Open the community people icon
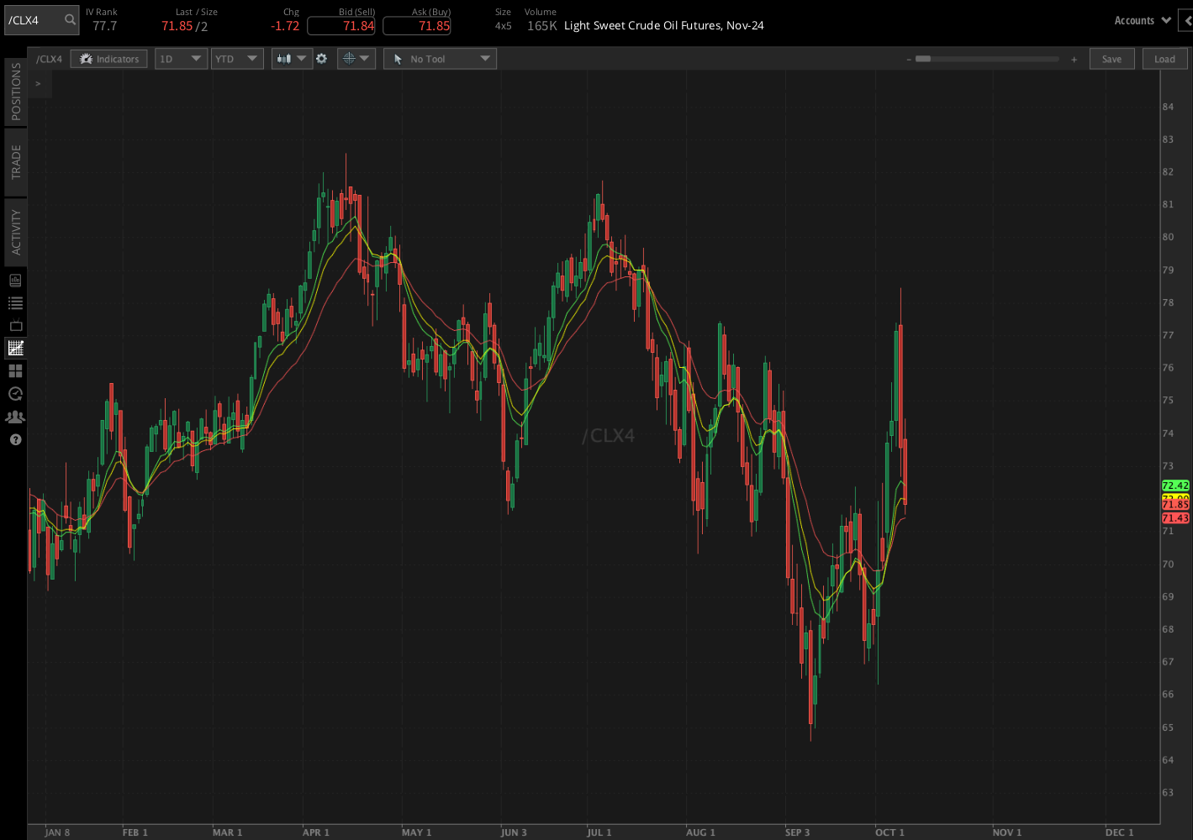 coord(15,416)
